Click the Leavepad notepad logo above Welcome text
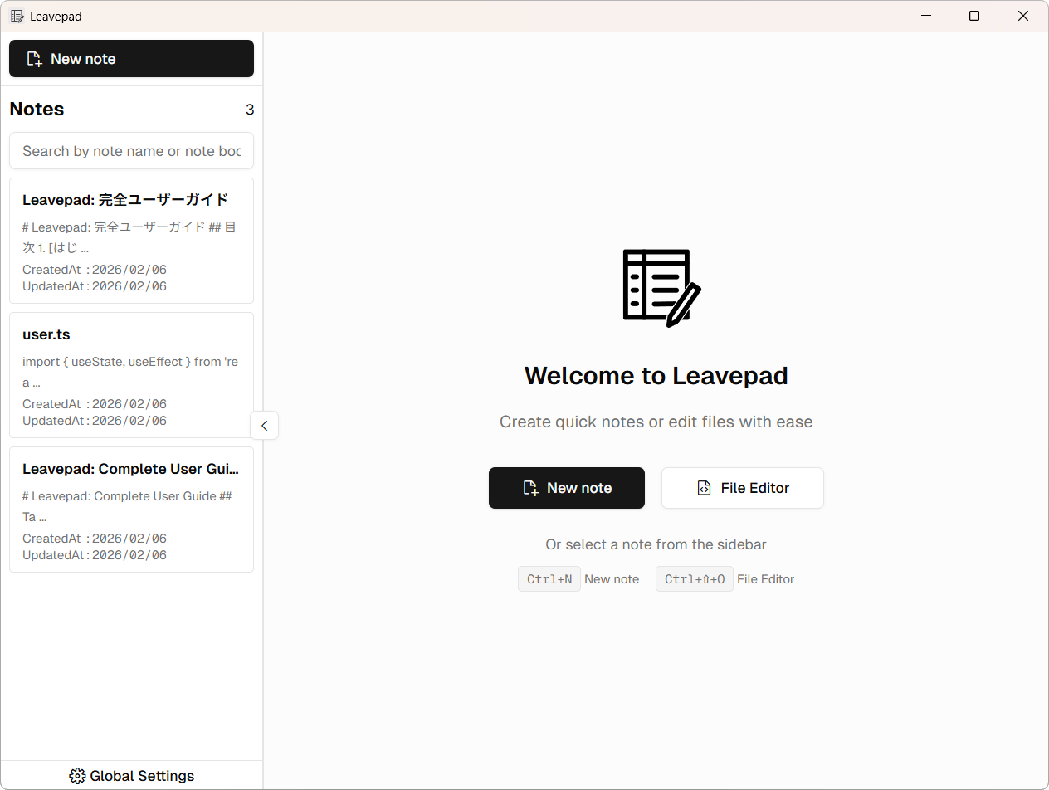The width and height of the screenshot is (1049, 790). click(661, 288)
